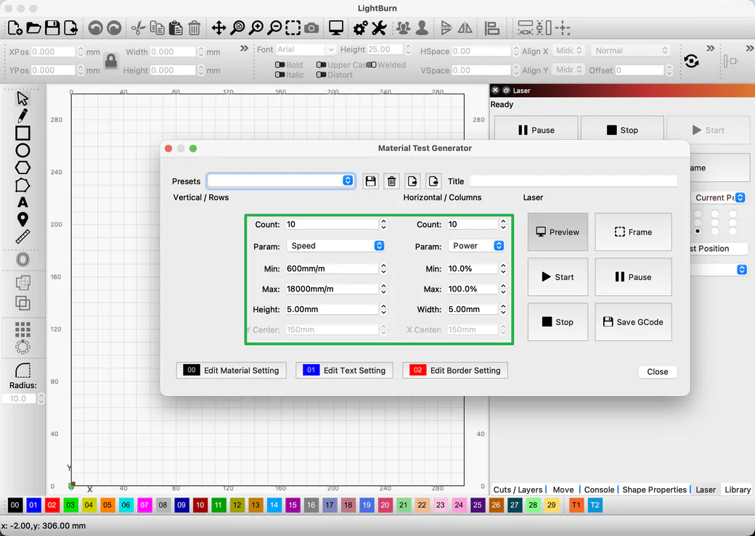Click Edit Material Setting button
This screenshot has height=536, width=755.
tap(231, 371)
